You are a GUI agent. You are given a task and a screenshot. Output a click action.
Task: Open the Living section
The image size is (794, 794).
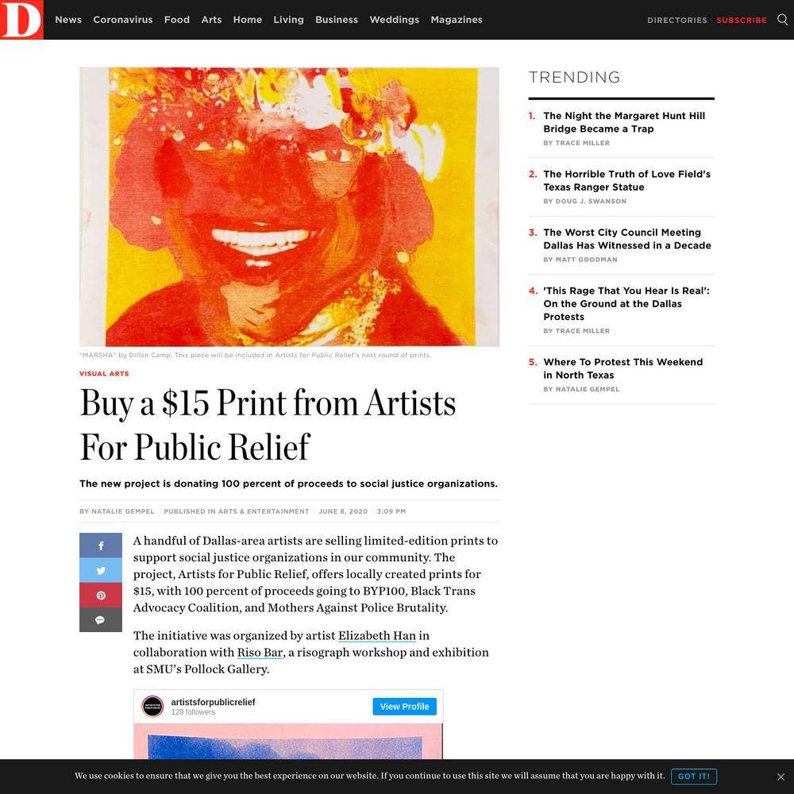click(x=289, y=20)
